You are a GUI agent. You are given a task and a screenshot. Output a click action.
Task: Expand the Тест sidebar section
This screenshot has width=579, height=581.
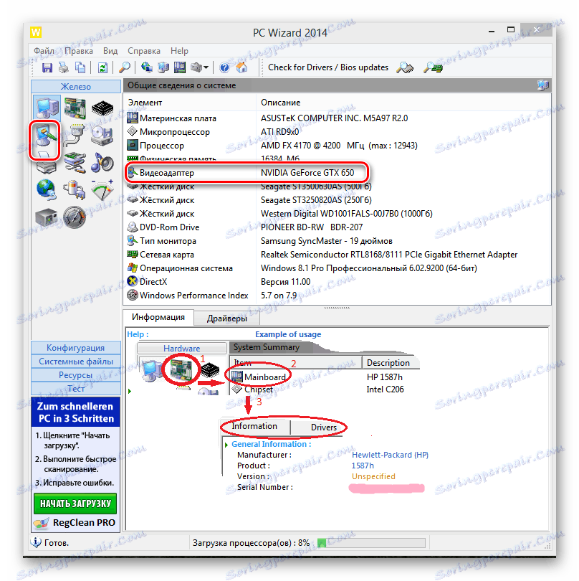[76, 388]
